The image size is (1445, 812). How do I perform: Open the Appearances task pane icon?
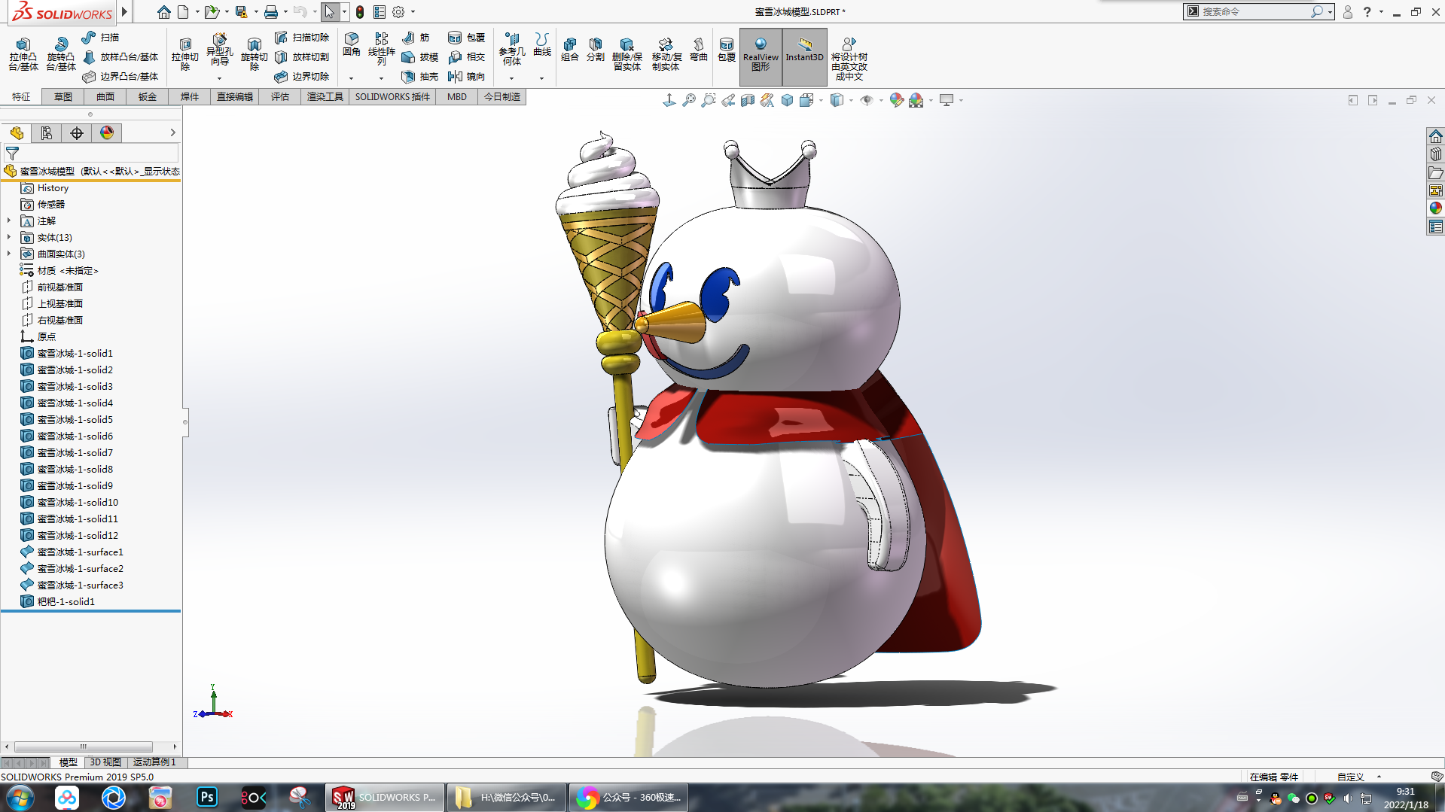pos(1435,208)
